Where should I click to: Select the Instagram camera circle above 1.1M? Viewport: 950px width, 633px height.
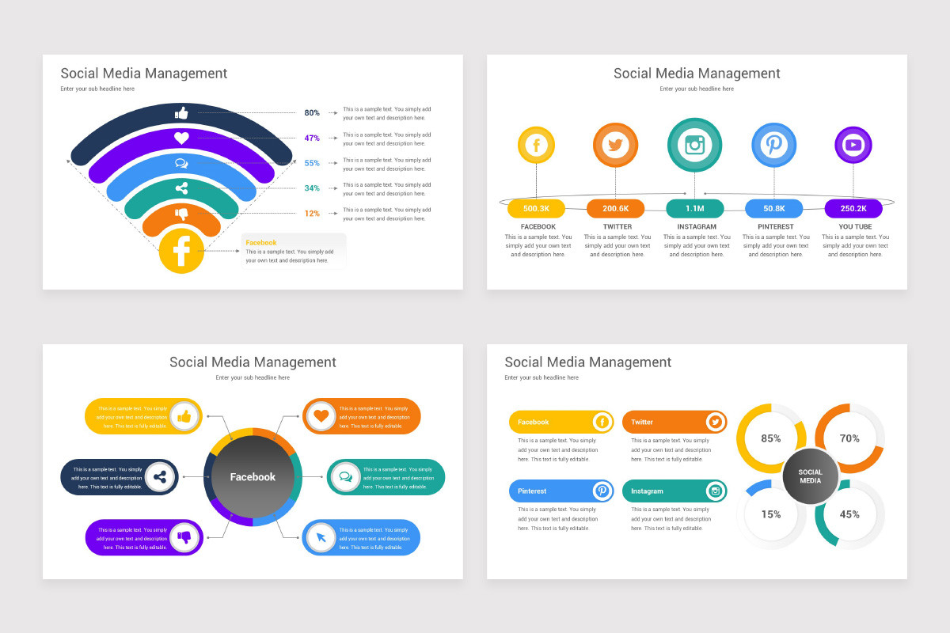pos(694,145)
